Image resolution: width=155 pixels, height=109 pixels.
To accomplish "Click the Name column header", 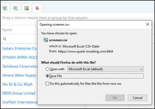I will click(x=7, y=30).
